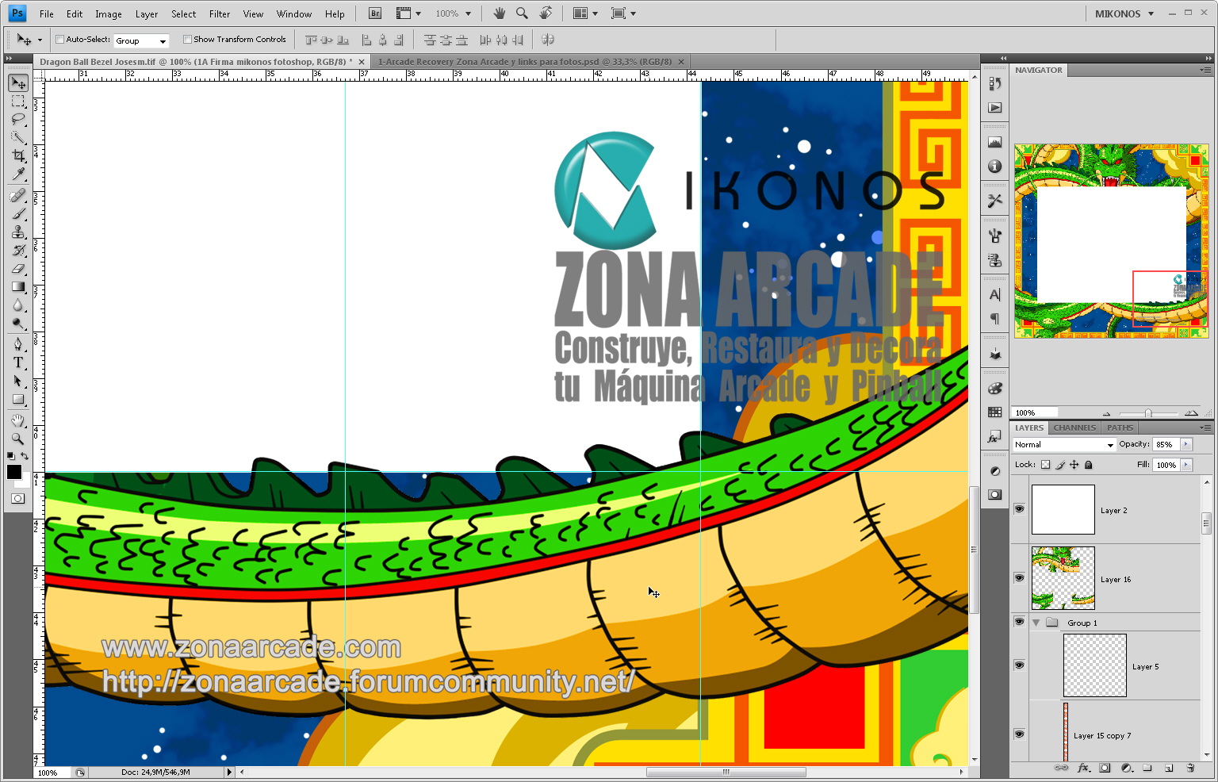This screenshot has height=782, width=1218.
Task: Select the Layer 2 thumbnail
Action: click(1063, 510)
